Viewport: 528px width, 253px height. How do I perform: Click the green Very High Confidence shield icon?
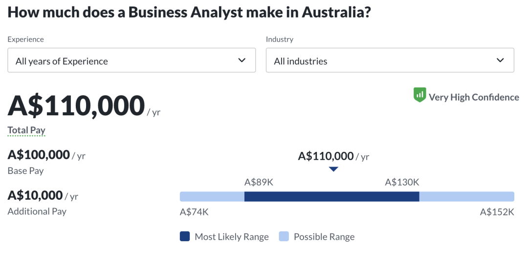(419, 95)
